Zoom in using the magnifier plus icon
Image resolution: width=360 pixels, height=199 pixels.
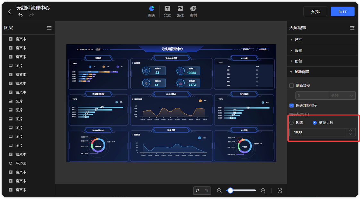click(x=263, y=190)
